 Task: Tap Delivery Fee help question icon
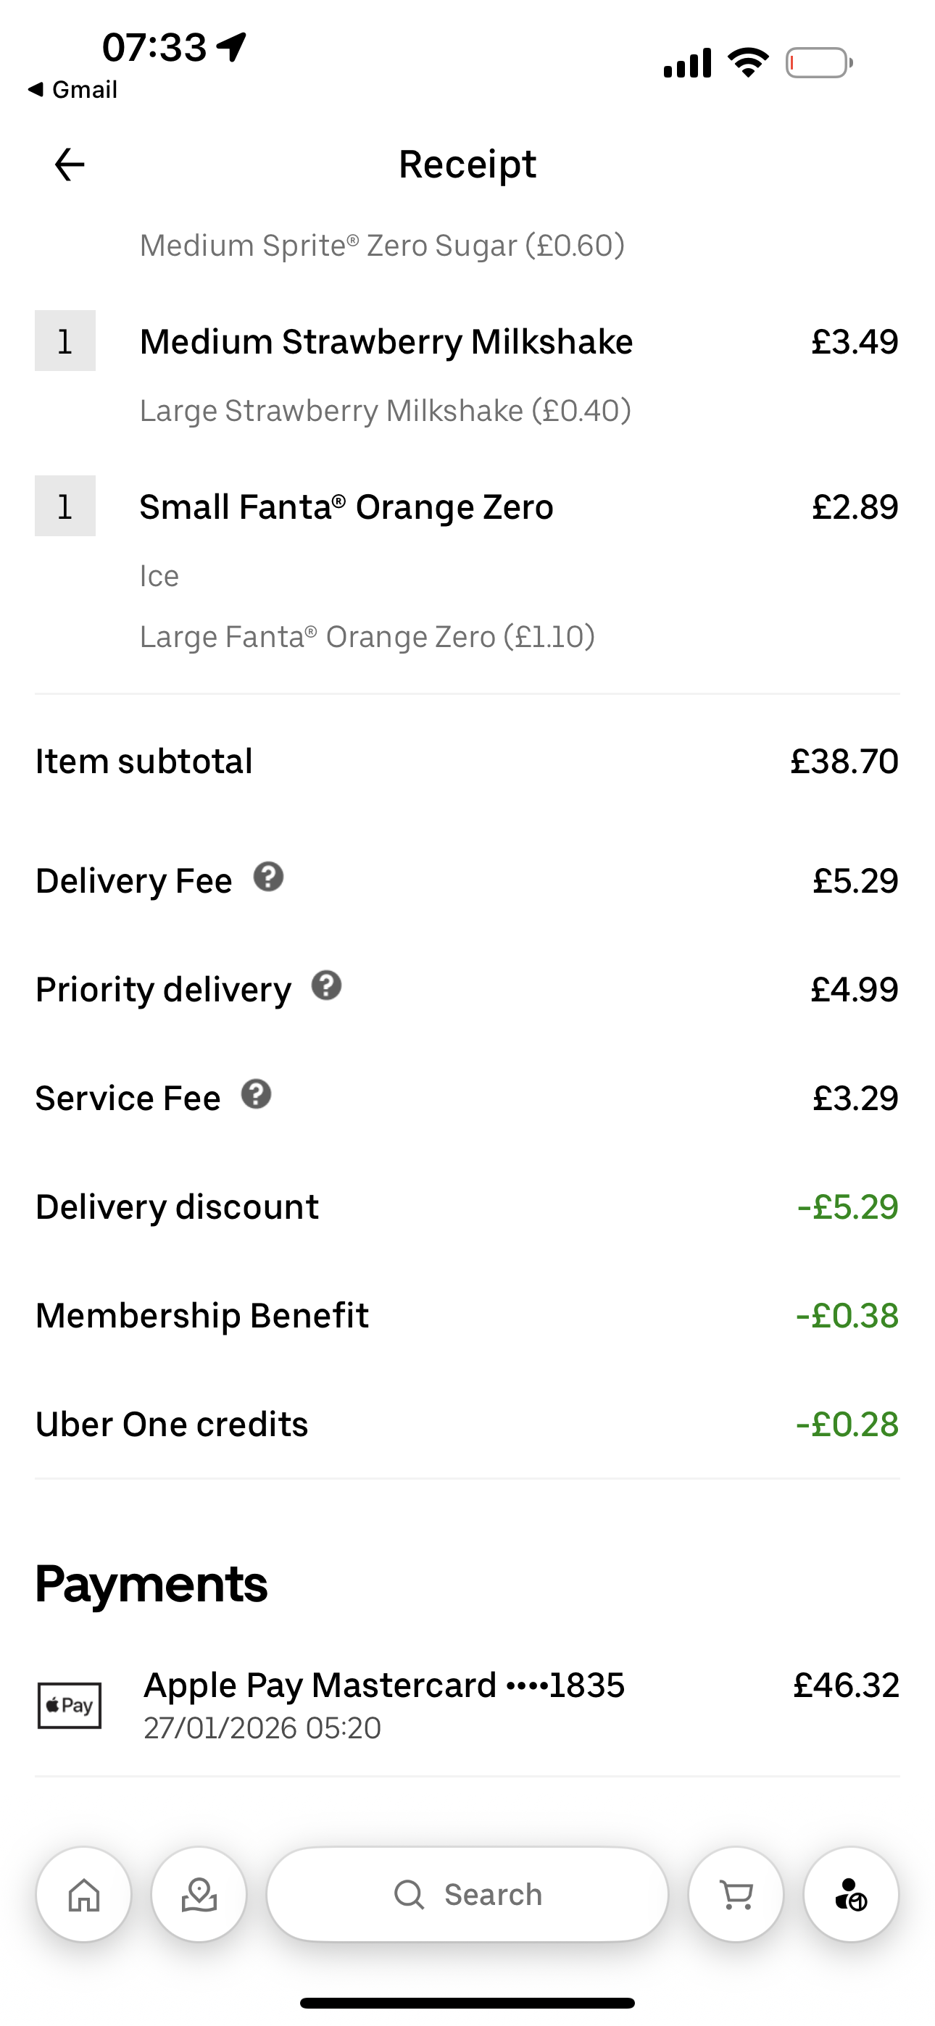pos(268,877)
